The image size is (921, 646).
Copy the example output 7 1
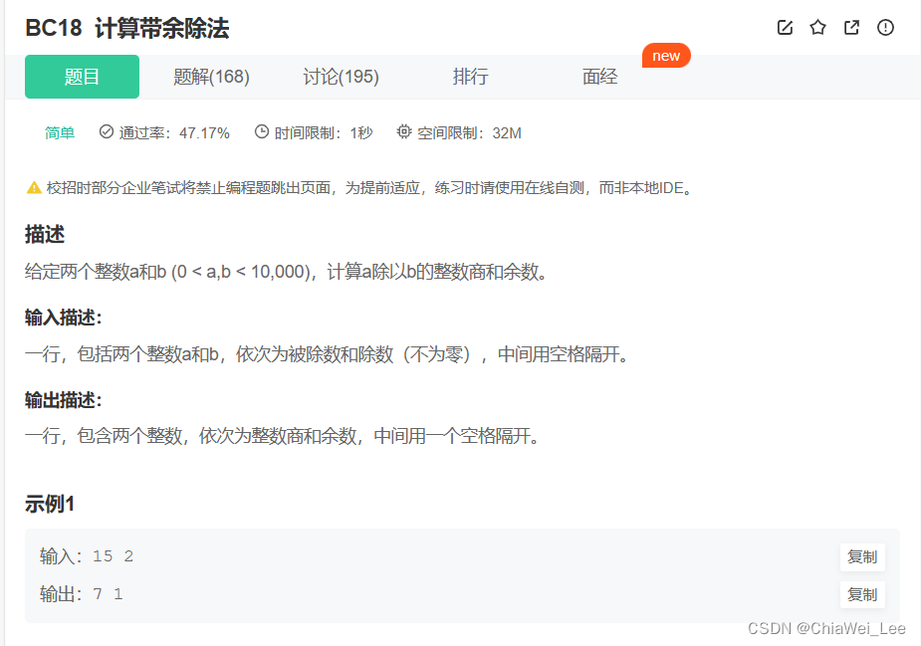pyautogui.click(x=861, y=595)
